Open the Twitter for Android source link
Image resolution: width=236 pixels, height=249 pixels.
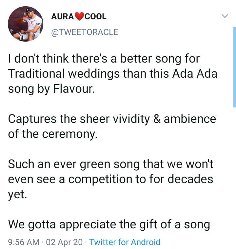pos(125,242)
